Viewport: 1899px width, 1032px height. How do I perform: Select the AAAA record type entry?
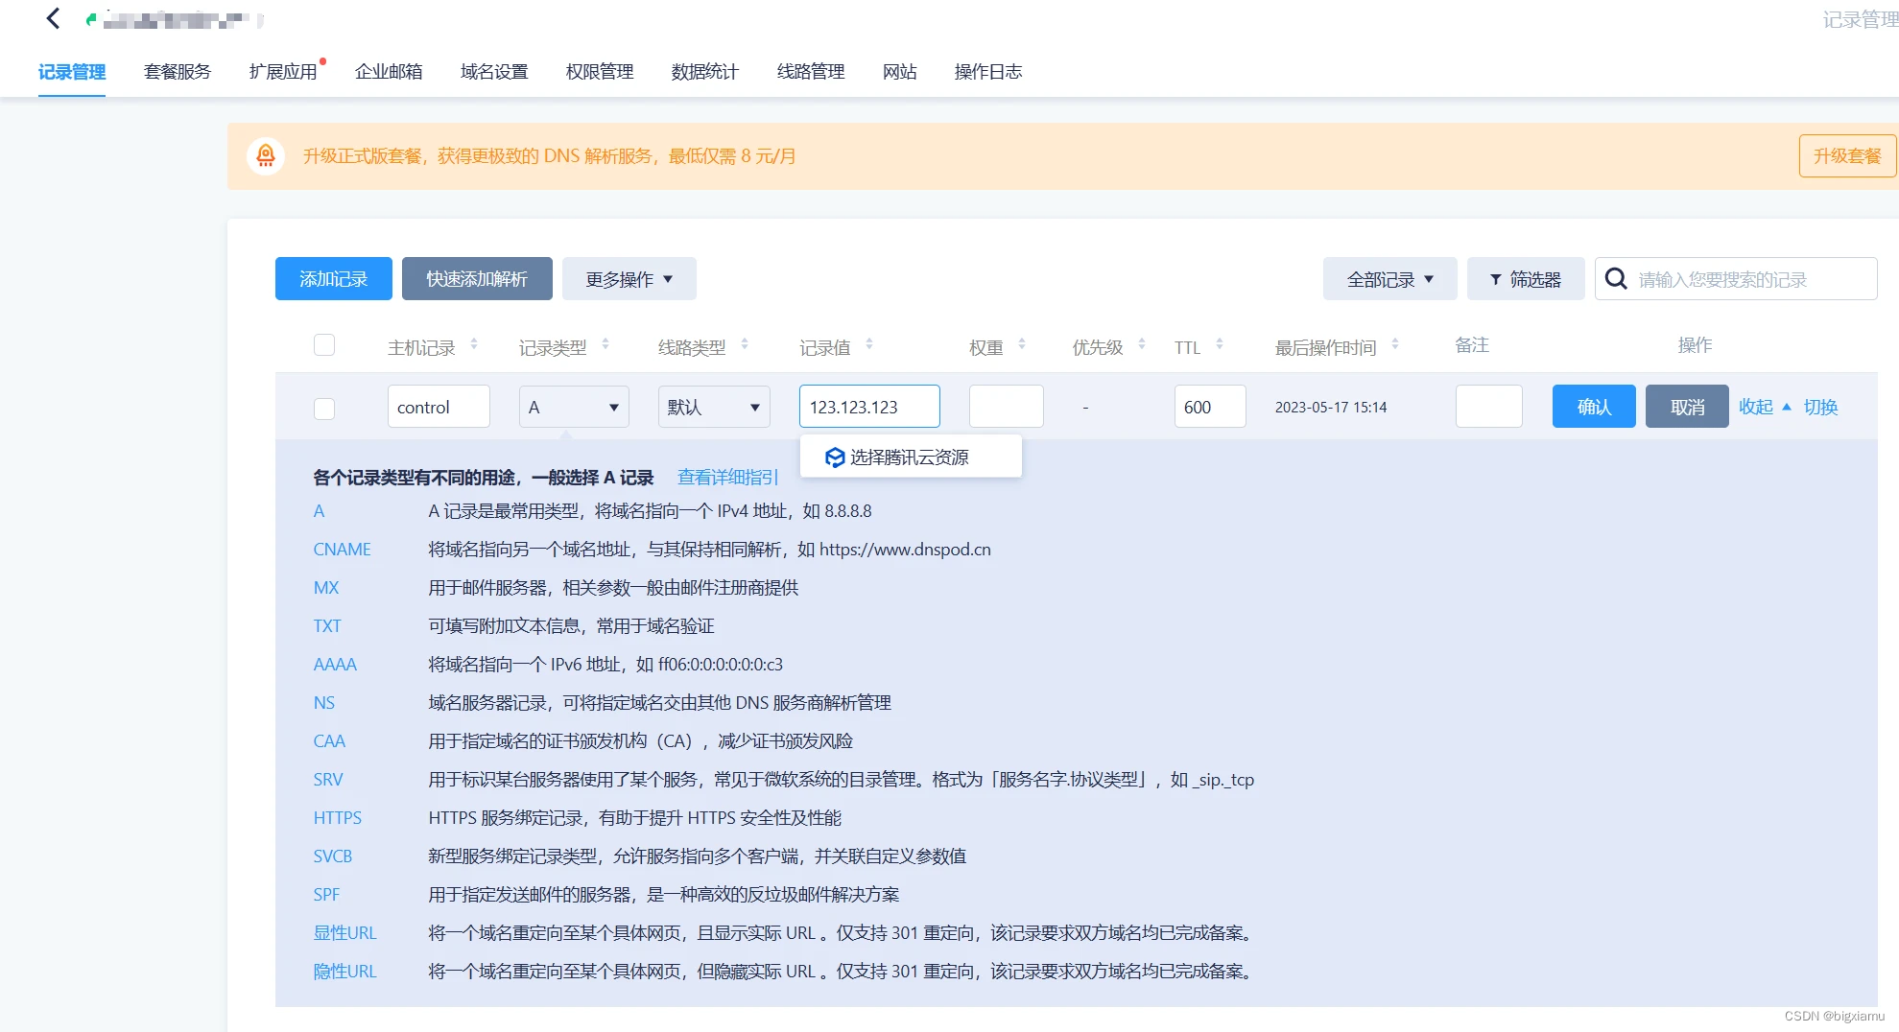(x=335, y=665)
